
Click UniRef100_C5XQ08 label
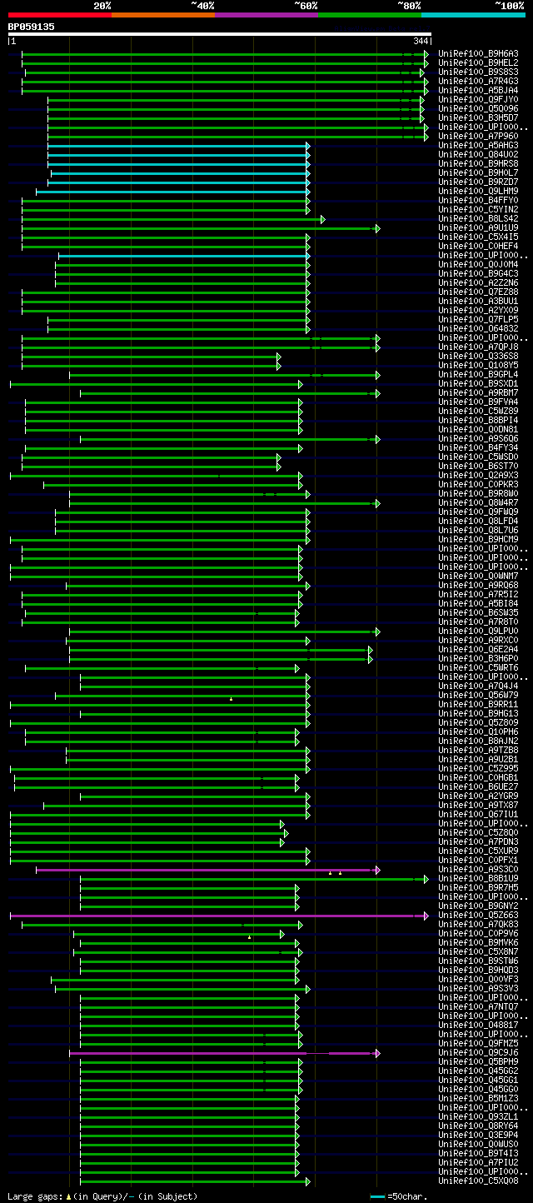[x=478, y=1181]
